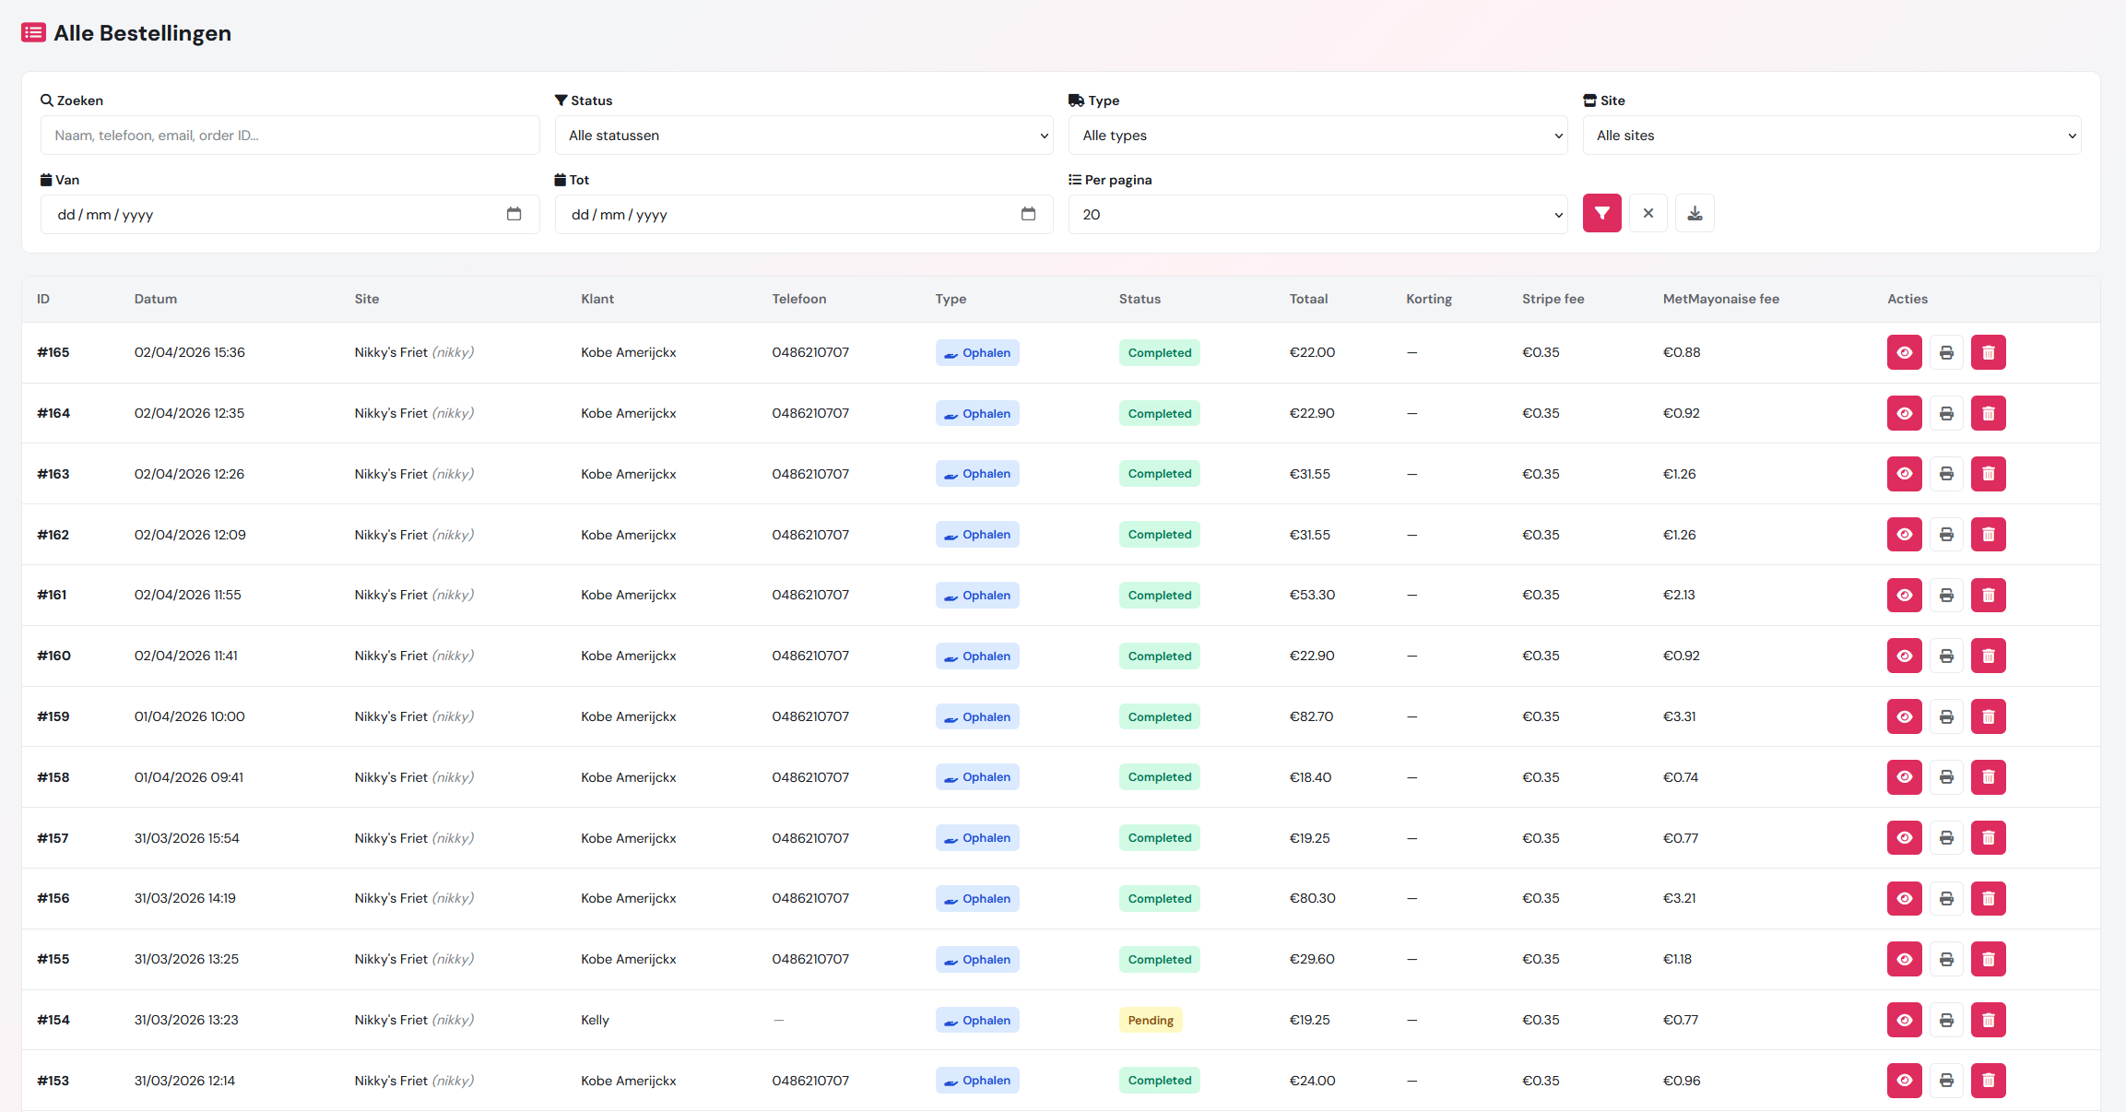Open the calendar picker in the Van field

point(514,213)
